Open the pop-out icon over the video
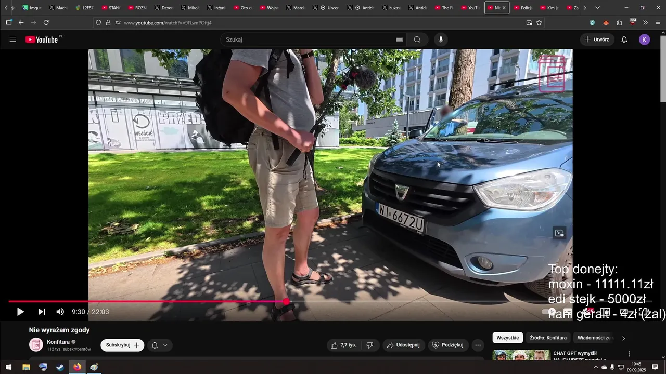This screenshot has height=374, width=666. [x=559, y=233]
